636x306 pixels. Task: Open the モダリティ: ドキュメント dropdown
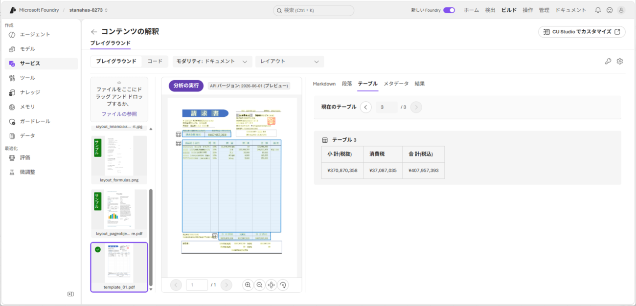pyautogui.click(x=212, y=62)
